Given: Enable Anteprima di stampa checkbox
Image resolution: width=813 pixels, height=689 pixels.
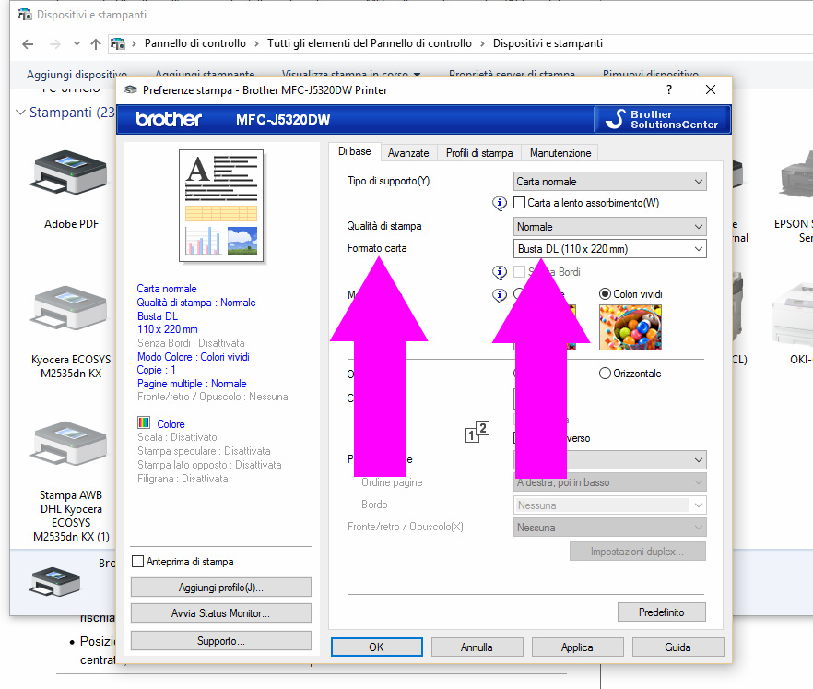Looking at the screenshot, I should pyautogui.click(x=138, y=562).
